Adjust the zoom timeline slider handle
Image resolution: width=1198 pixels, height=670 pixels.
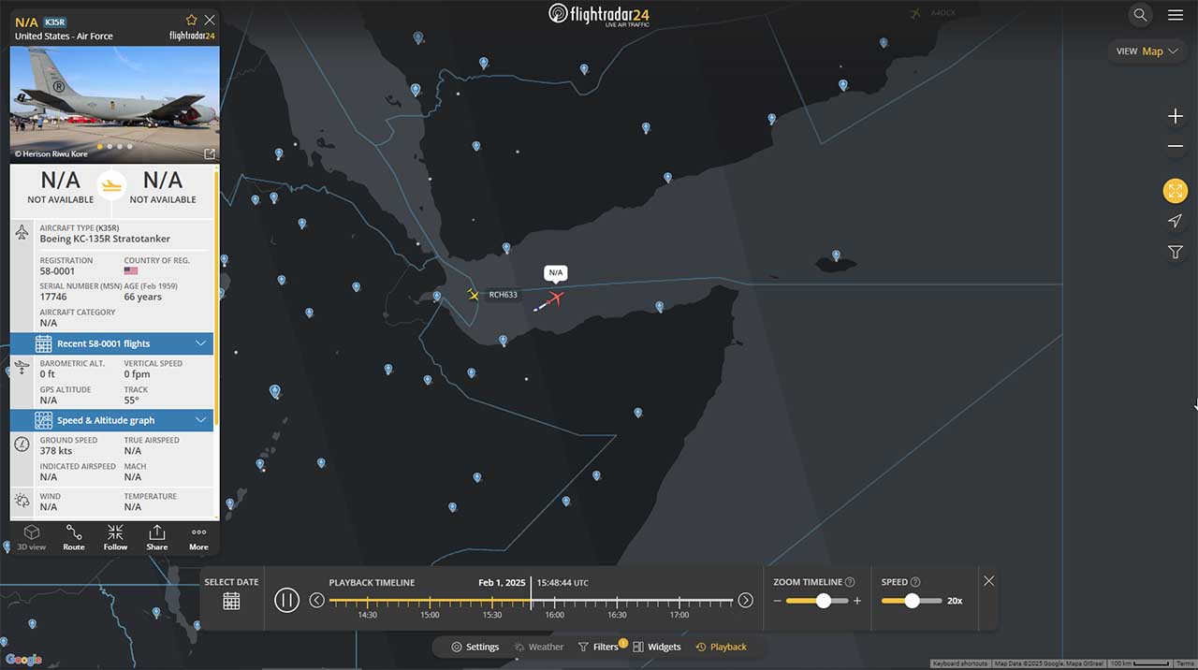(824, 601)
